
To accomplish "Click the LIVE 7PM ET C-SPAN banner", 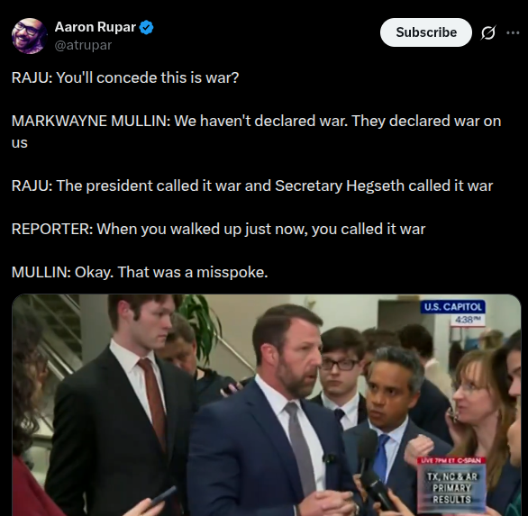I will [x=451, y=460].
